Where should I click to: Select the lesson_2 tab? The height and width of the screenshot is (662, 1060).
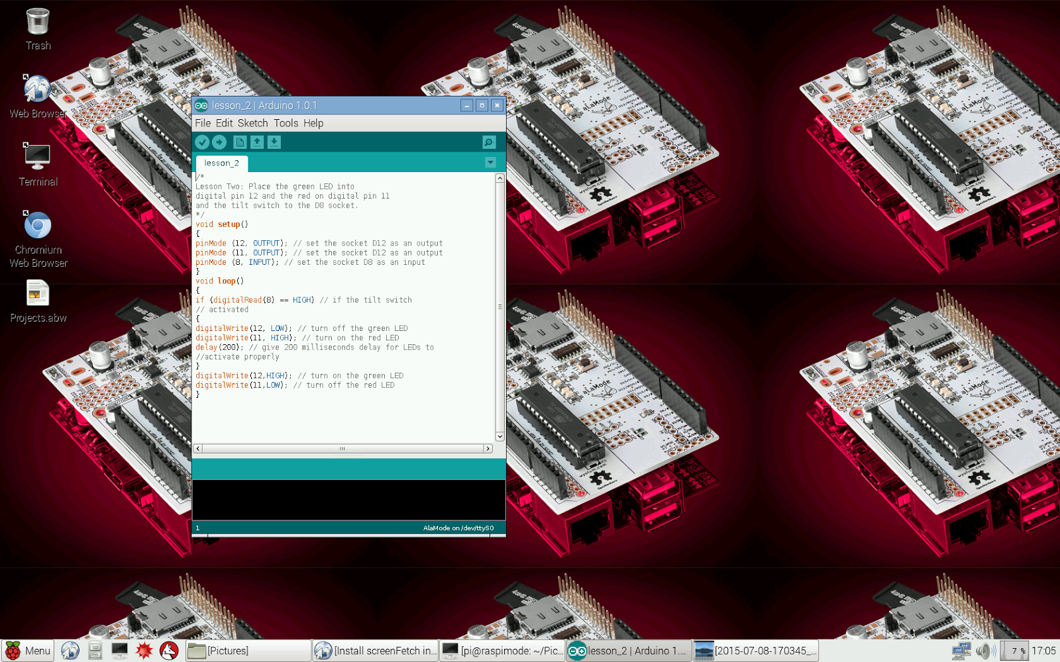click(x=221, y=163)
